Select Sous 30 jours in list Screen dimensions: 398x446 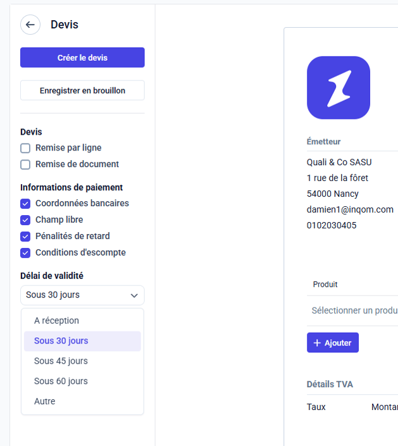[x=61, y=341]
